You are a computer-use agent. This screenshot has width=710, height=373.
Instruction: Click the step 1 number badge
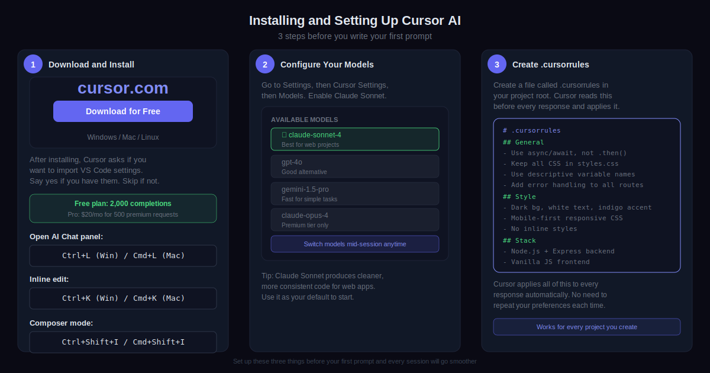(x=33, y=64)
